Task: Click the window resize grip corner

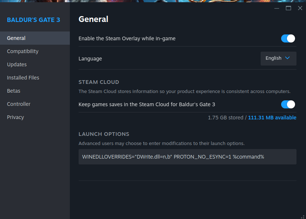Action: pos(303,216)
